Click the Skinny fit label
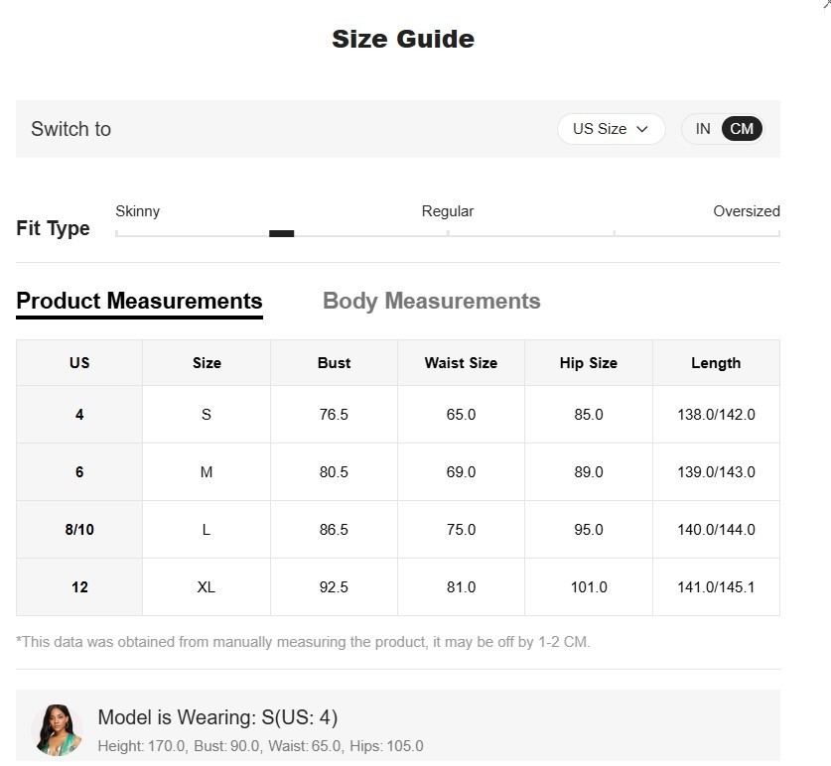 (138, 210)
